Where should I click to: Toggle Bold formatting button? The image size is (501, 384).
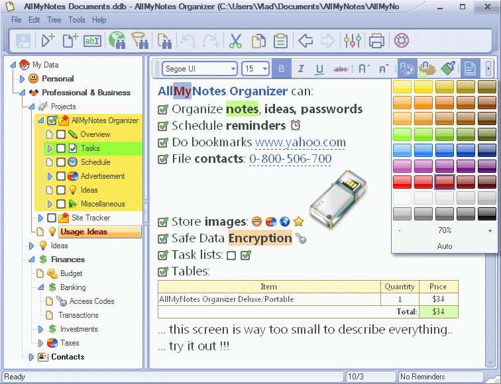(x=282, y=69)
